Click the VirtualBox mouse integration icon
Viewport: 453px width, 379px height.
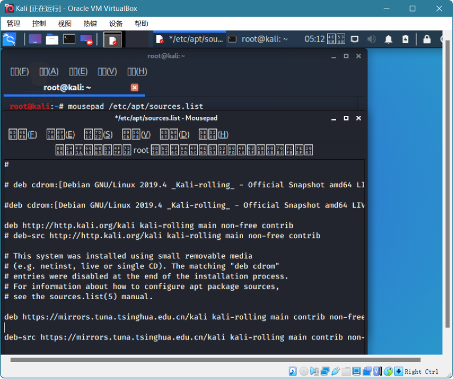tap(389, 371)
